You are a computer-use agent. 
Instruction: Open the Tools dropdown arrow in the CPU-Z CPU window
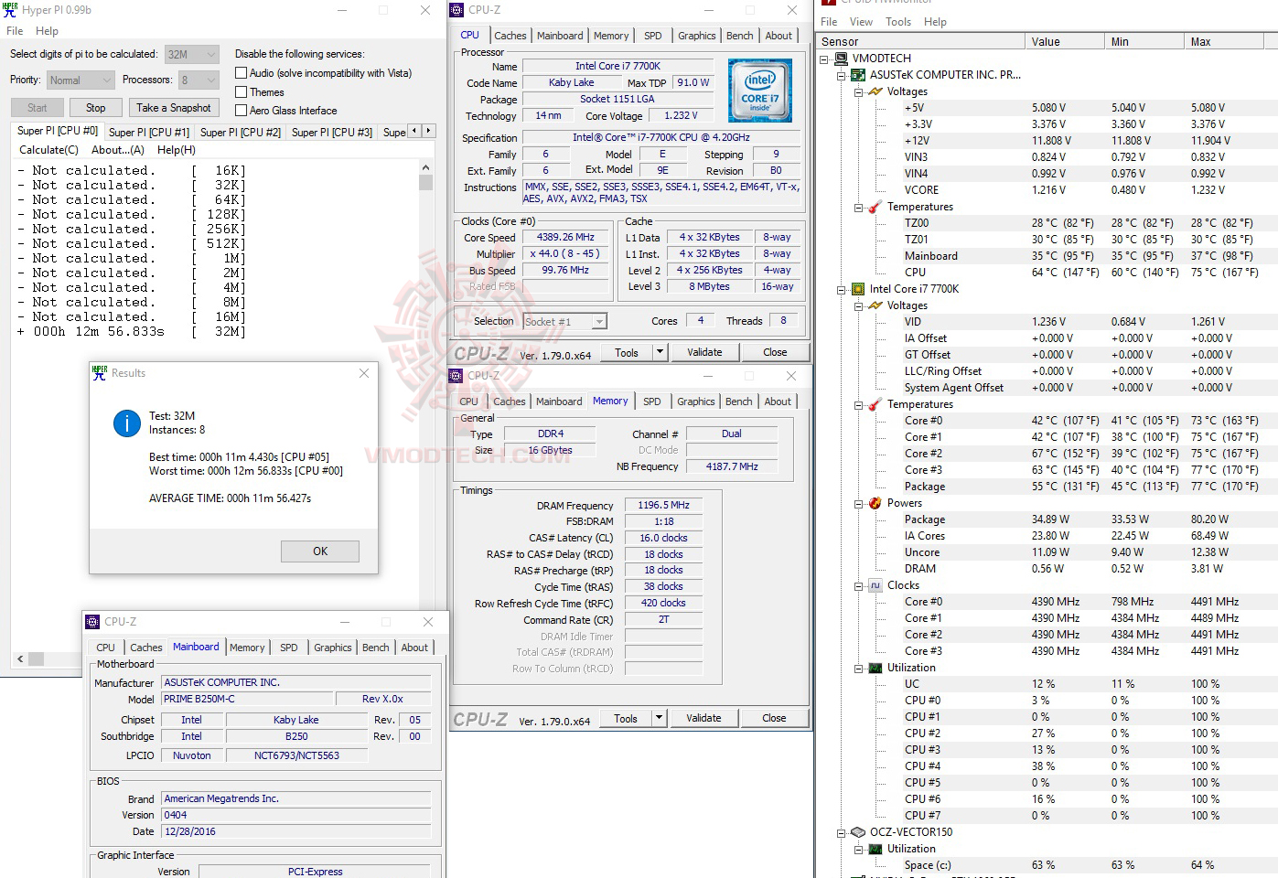[659, 352]
